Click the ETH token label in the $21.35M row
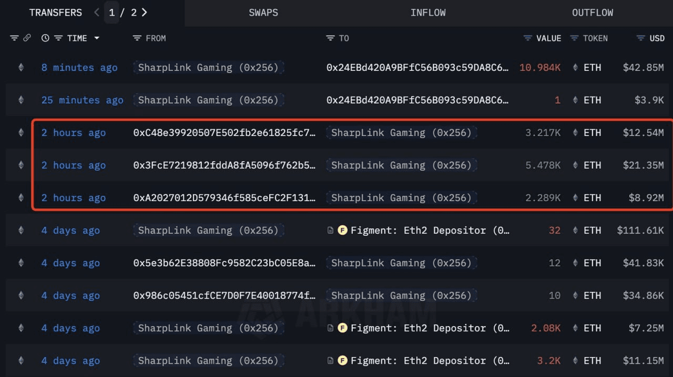The image size is (673, 377). (x=593, y=165)
